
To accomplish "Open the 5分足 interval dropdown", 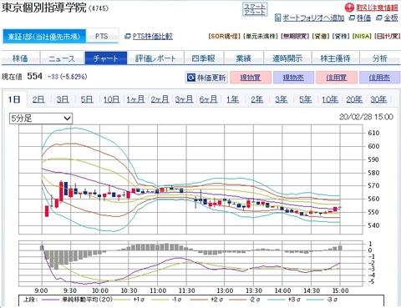I will [x=41, y=119].
